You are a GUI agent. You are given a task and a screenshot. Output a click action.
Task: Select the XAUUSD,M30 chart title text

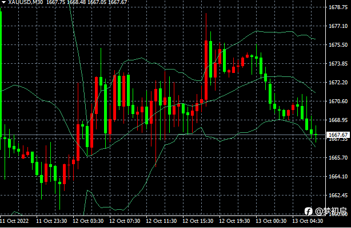26,2
